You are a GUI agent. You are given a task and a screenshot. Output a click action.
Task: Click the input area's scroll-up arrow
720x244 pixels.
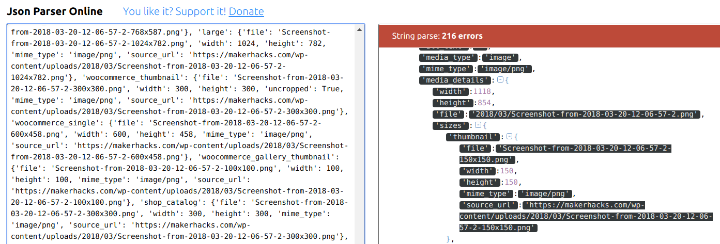click(360, 30)
